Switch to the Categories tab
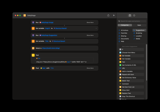Viewport: 160px width, 112px height. [125, 25]
